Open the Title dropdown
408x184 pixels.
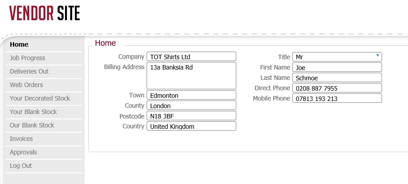click(337, 57)
